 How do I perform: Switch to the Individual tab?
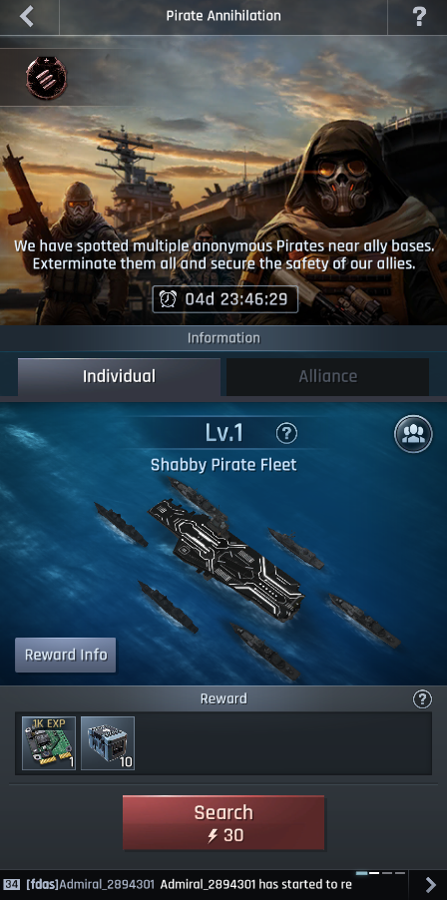(x=119, y=376)
